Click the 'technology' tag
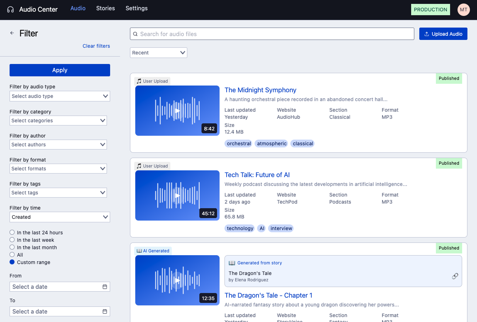Image resolution: width=477 pixels, height=322 pixels. pyautogui.click(x=240, y=228)
